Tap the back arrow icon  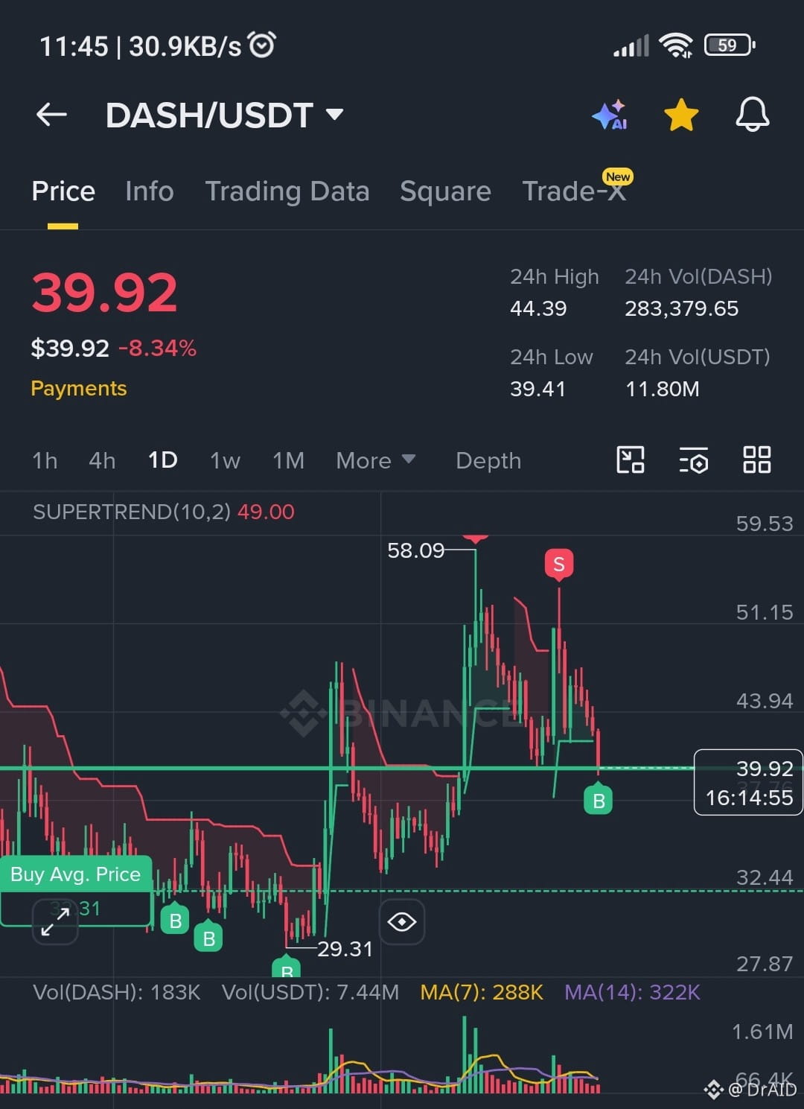pos(51,115)
